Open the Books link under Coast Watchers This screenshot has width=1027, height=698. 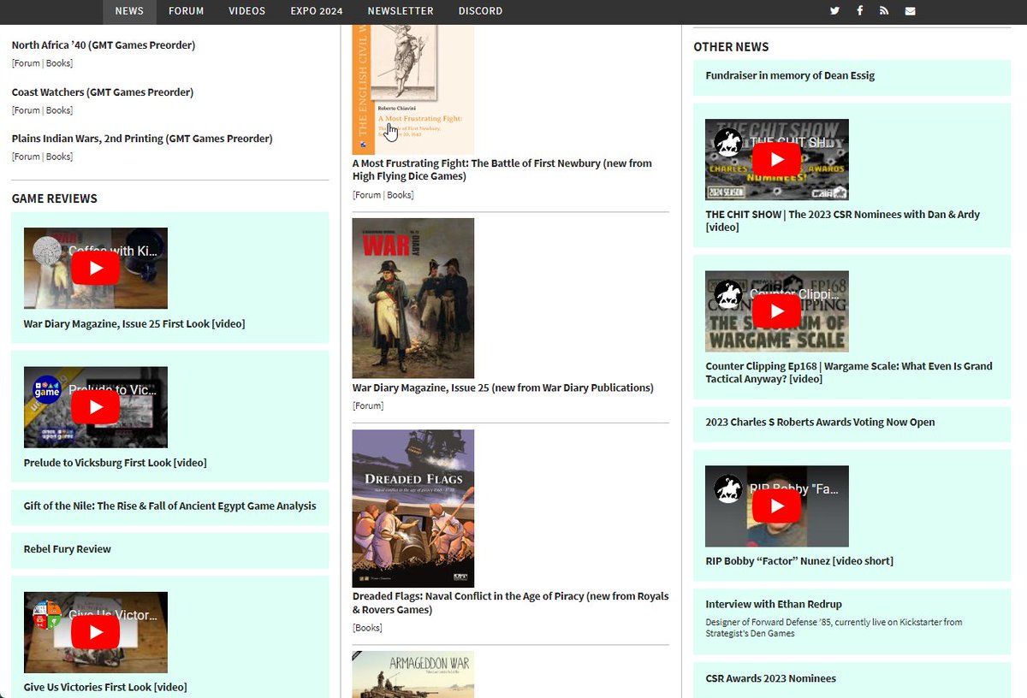[58, 109]
